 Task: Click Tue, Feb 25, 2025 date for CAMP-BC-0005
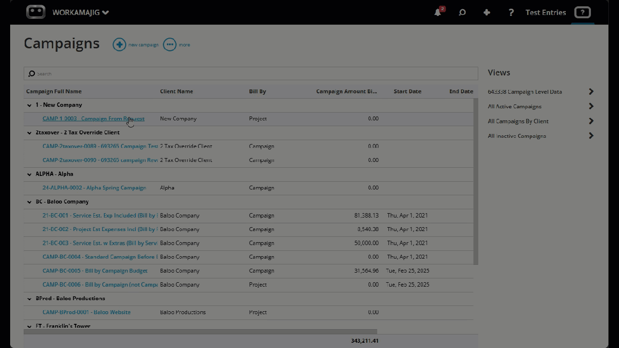[x=408, y=271]
